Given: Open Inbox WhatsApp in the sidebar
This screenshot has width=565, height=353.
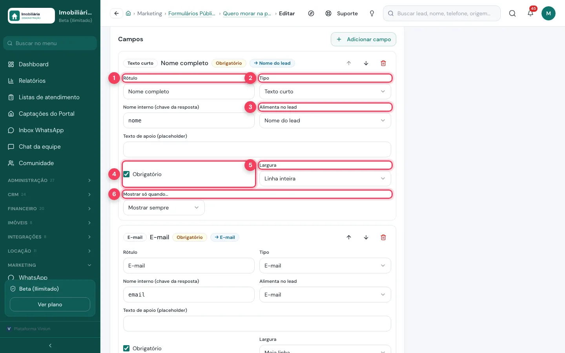Looking at the screenshot, I should [50, 130].
